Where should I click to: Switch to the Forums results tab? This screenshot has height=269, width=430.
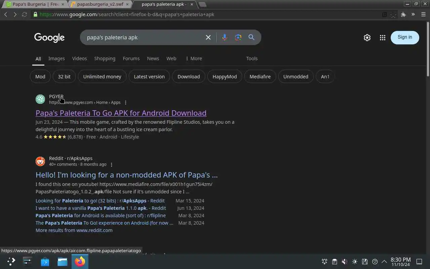(x=131, y=59)
